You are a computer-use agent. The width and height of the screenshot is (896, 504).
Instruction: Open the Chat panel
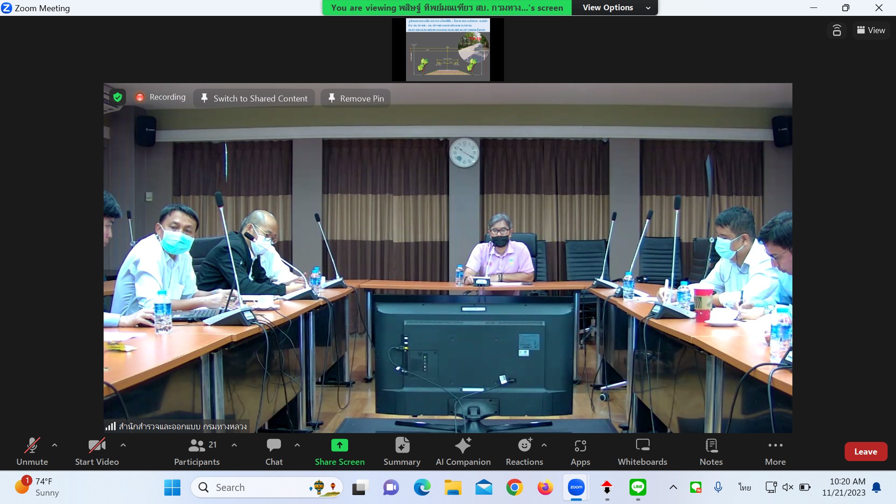(274, 451)
